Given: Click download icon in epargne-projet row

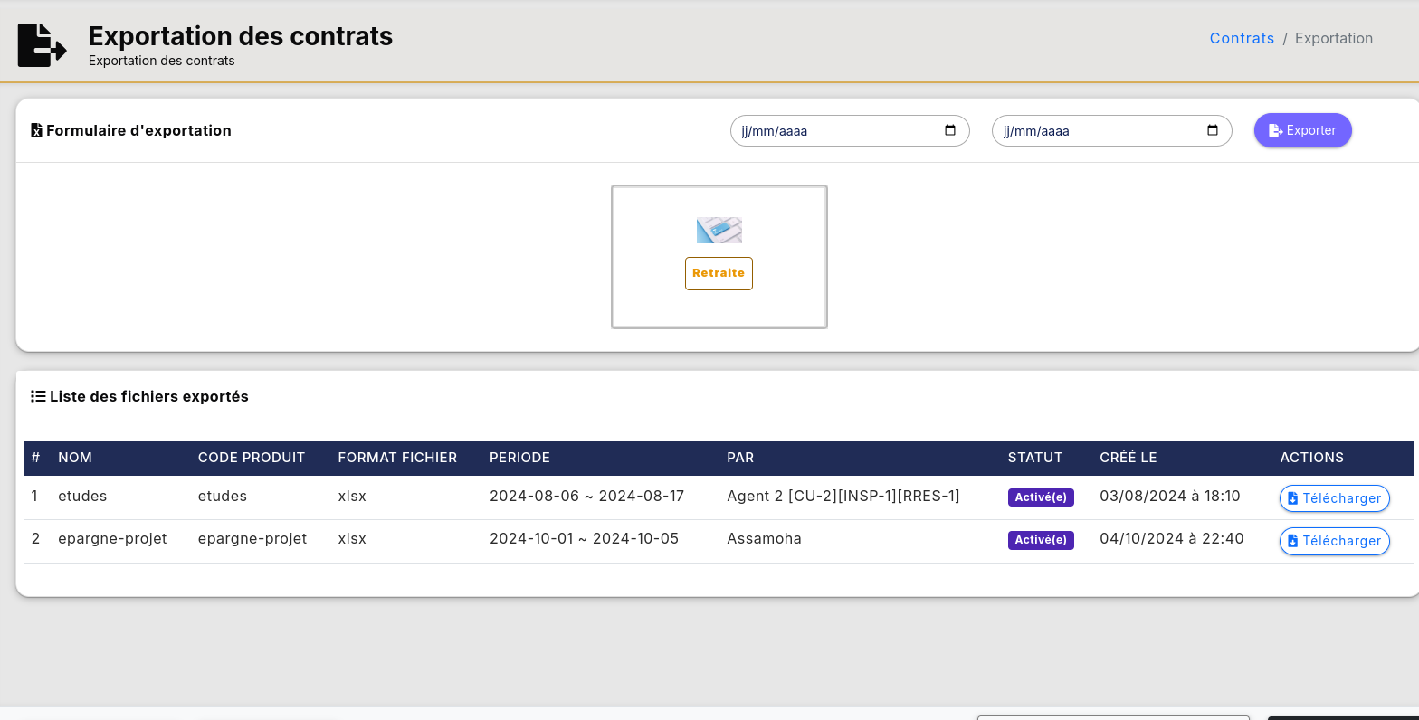Looking at the screenshot, I should pyautogui.click(x=1293, y=541).
